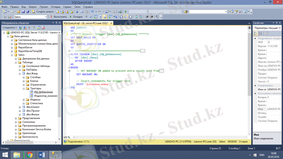Select the Представления folder in Salon
The image size is (283, 159).
tap(31, 118)
